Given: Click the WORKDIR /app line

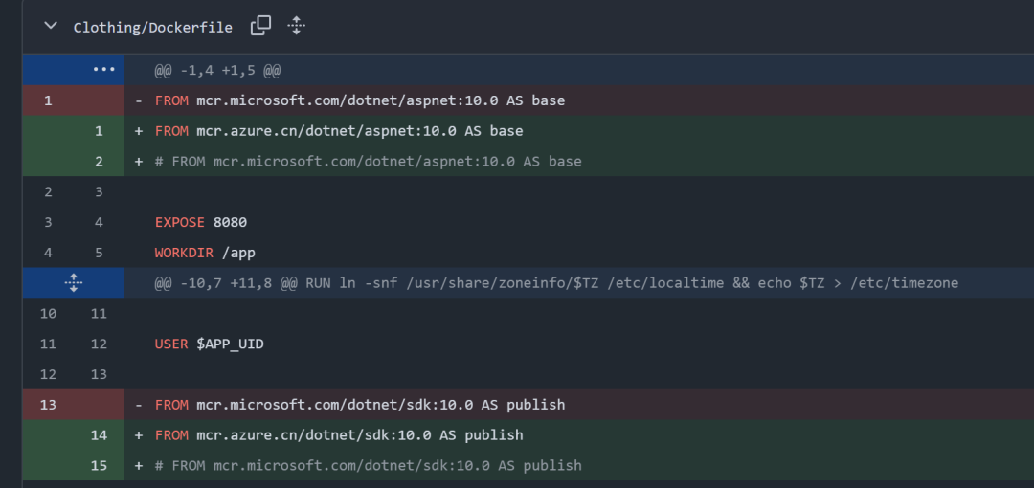Looking at the screenshot, I should pos(205,253).
